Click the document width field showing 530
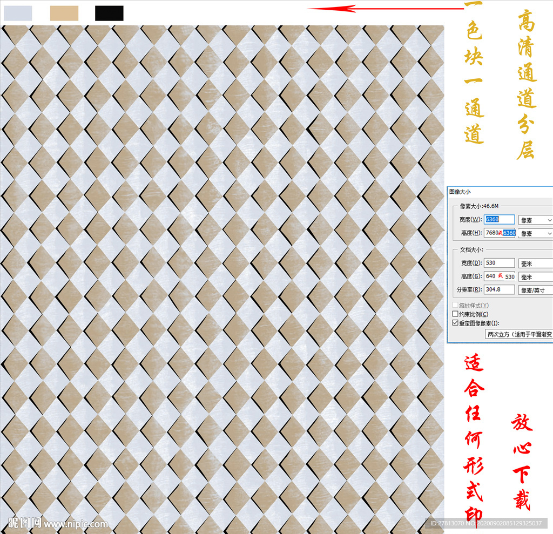The width and height of the screenshot is (553, 534). [499, 263]
